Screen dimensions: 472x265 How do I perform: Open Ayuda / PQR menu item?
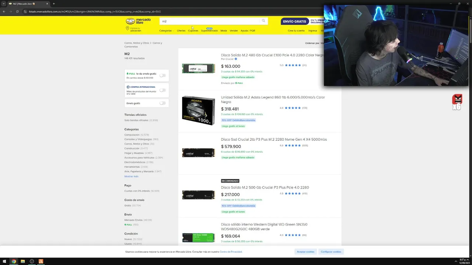[248, 31]
